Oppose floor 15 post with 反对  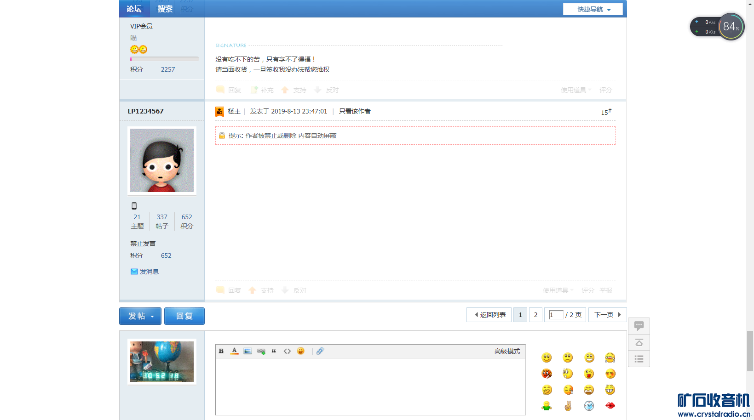click(294, 290)
